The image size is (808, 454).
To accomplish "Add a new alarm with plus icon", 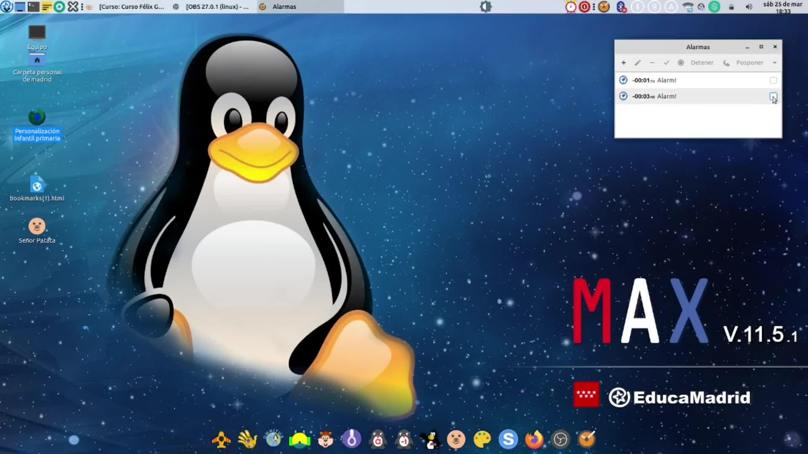I will click(623, 63).
